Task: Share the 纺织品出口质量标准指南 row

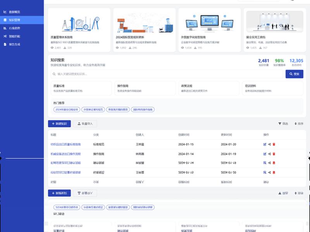Action: click(269, 144)
